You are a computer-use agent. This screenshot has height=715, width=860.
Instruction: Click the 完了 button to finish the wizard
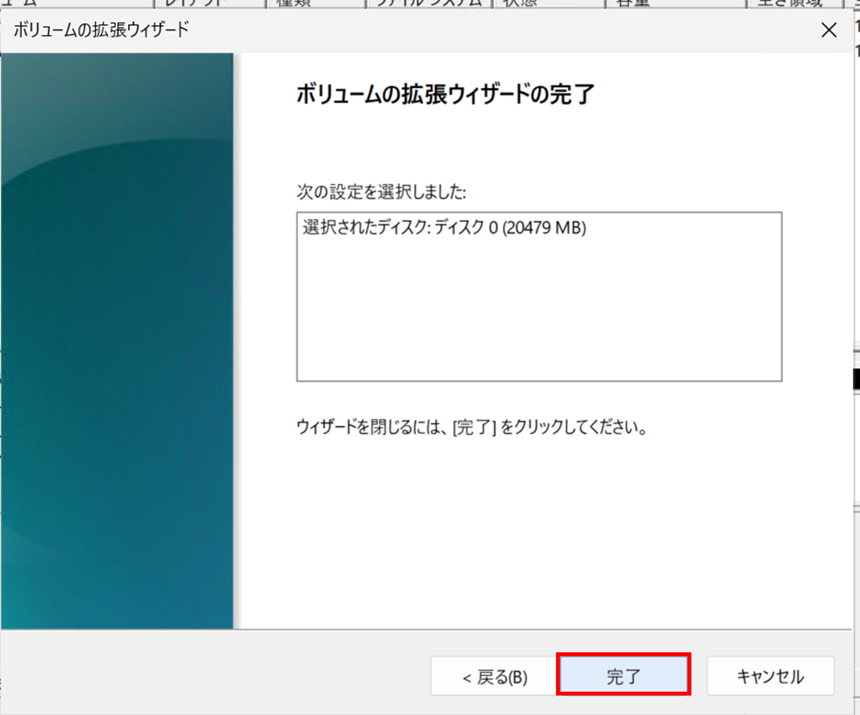click(x=623, y=676)
